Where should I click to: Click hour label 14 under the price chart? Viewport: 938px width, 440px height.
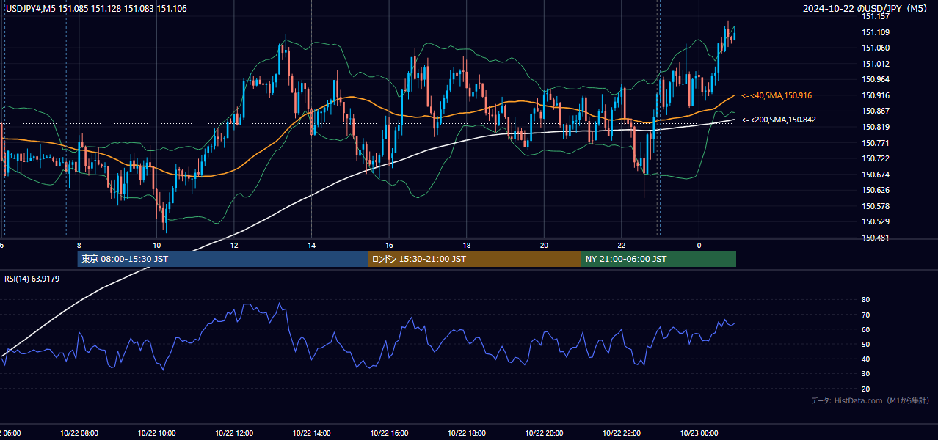tap(311, 245)
